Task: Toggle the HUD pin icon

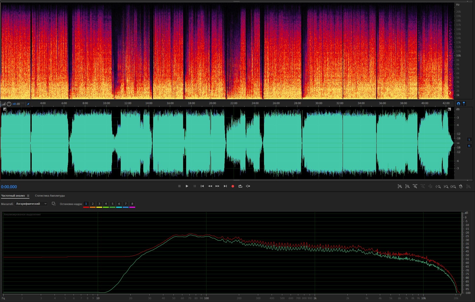Action: [28, 104]
